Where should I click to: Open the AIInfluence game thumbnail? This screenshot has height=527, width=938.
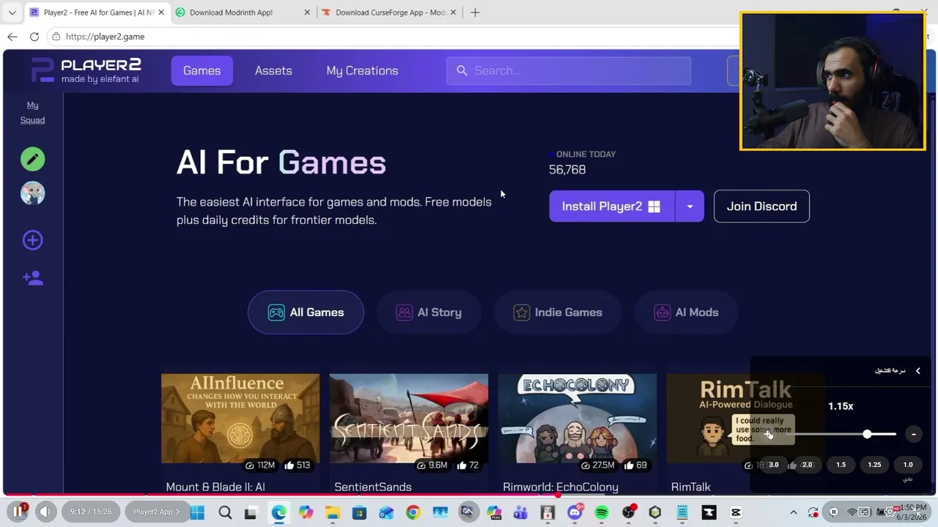[240, 419]
